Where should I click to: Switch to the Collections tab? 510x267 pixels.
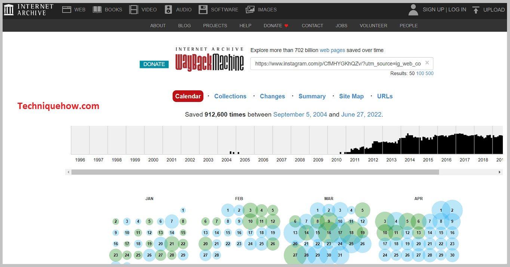tap(230, 96)
